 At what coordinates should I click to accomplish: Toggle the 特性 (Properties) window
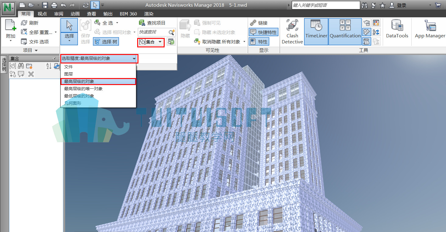click(x=259, y=42)
